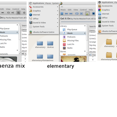
Task: Click the rainbow Graphics icon in the rightmost theme panel
Action: coord(100,10)
